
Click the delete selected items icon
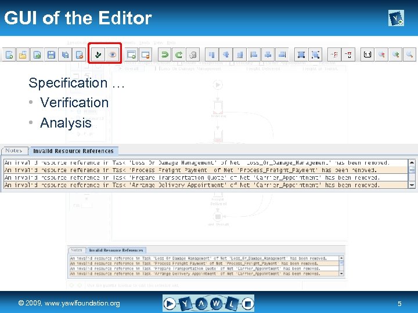tap(193, 55)
